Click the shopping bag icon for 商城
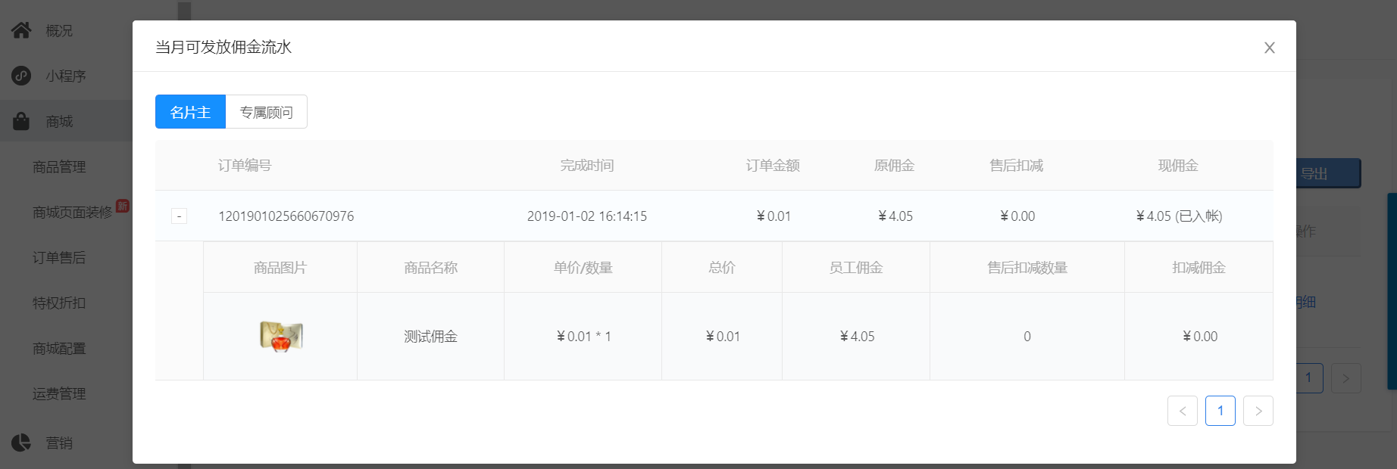The height and width of the screenshot is (469, 1397). (21, 121)
